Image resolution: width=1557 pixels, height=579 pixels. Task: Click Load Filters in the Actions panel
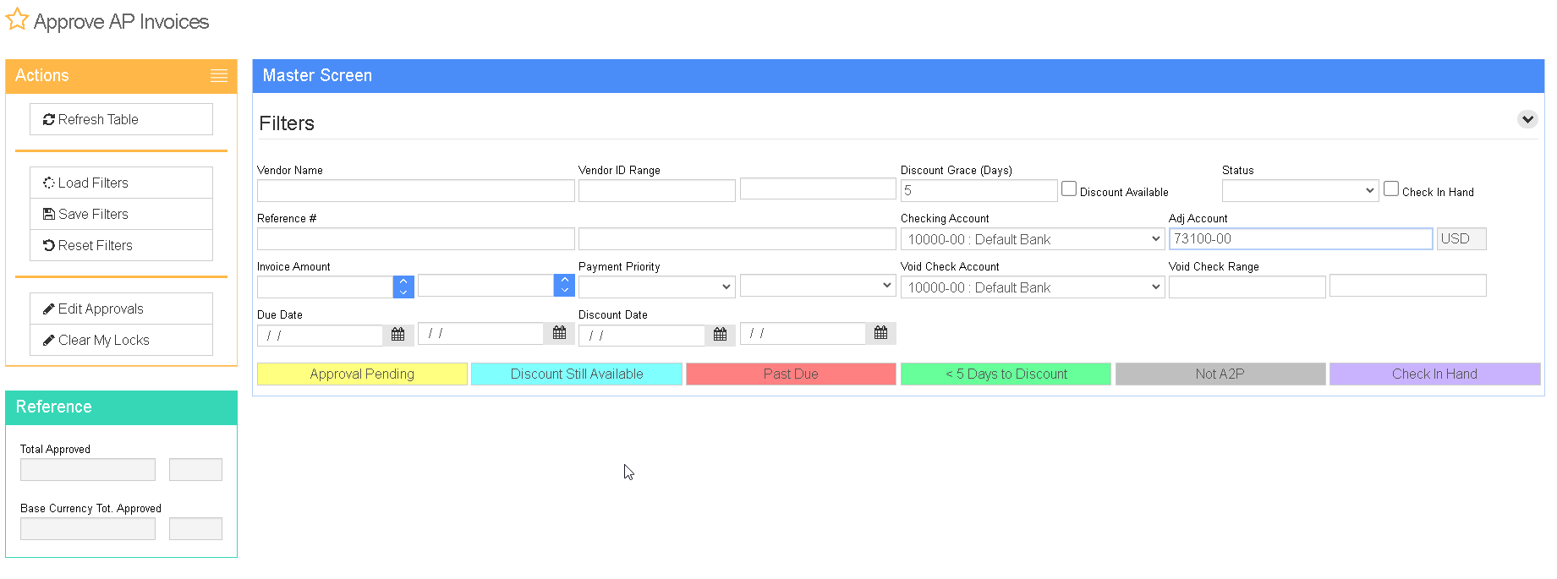[121, 183]
